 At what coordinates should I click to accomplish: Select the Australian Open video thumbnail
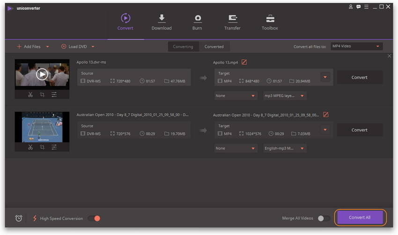(x=42, y=127)
